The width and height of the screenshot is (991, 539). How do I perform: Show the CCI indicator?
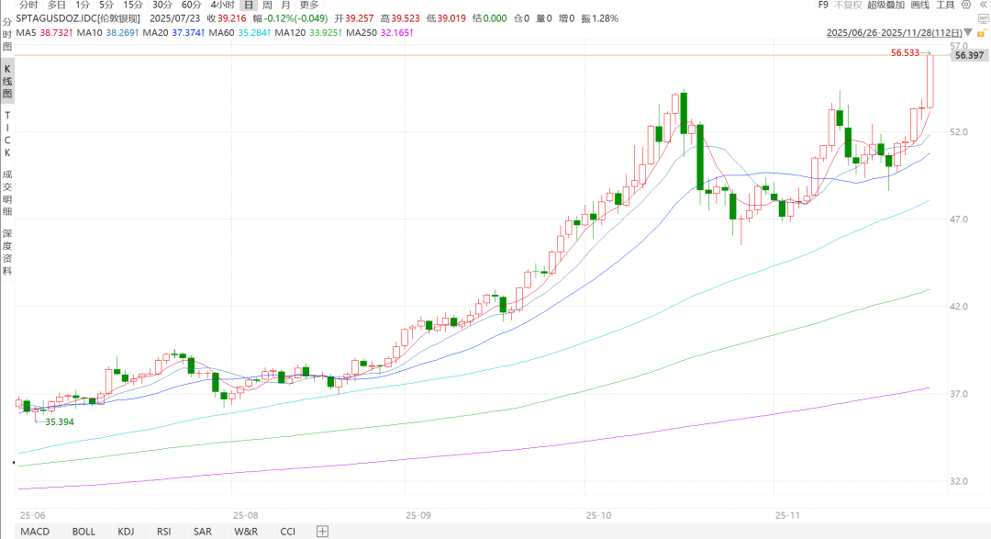pos(287,532)
